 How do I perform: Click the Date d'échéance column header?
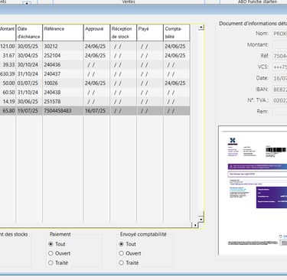(29, 33)
